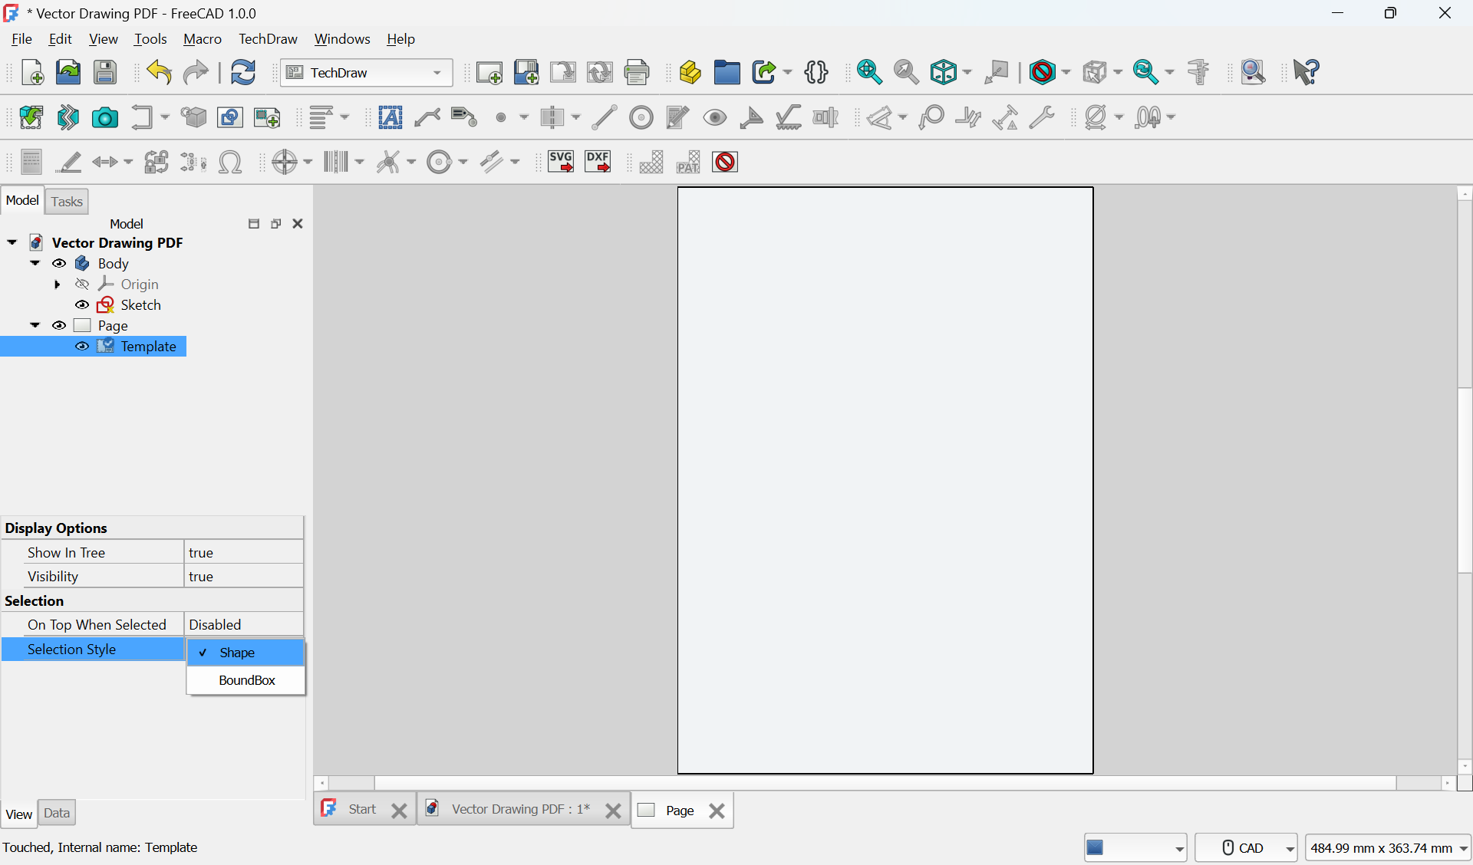Open the caliper measurement tool
This screenshot has width=1473, height=865.
pyautogui.click(x=1198, y=72)
